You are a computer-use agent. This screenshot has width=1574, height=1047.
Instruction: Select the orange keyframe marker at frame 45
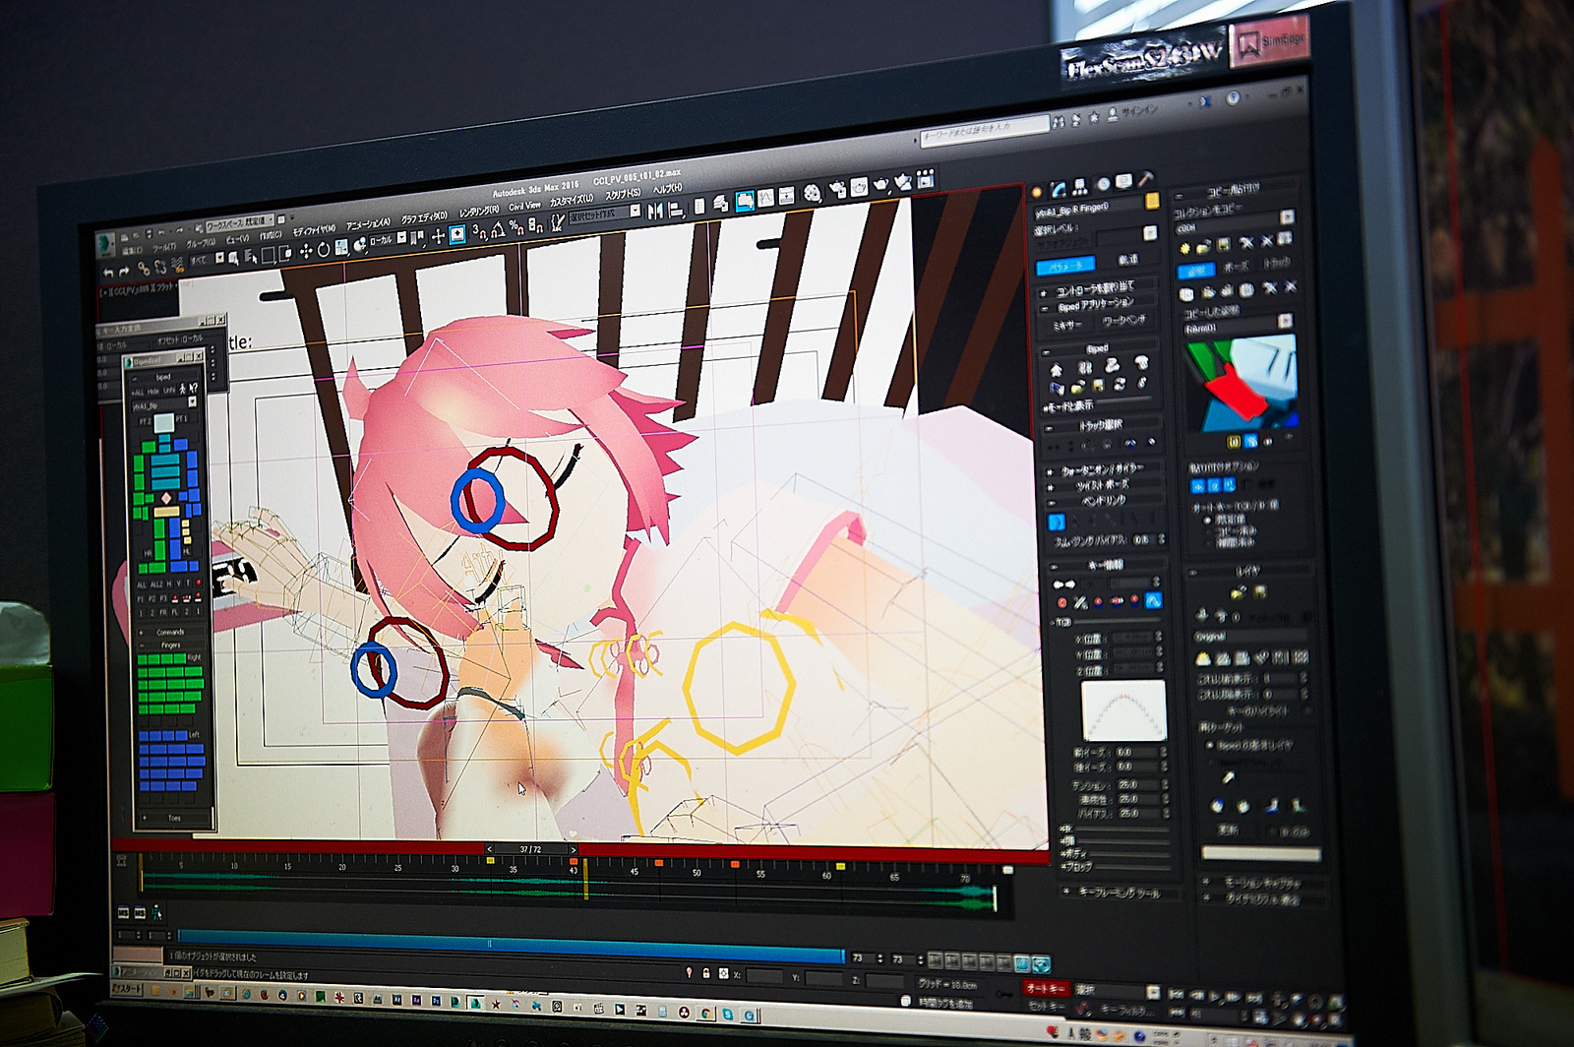[659, 863]
